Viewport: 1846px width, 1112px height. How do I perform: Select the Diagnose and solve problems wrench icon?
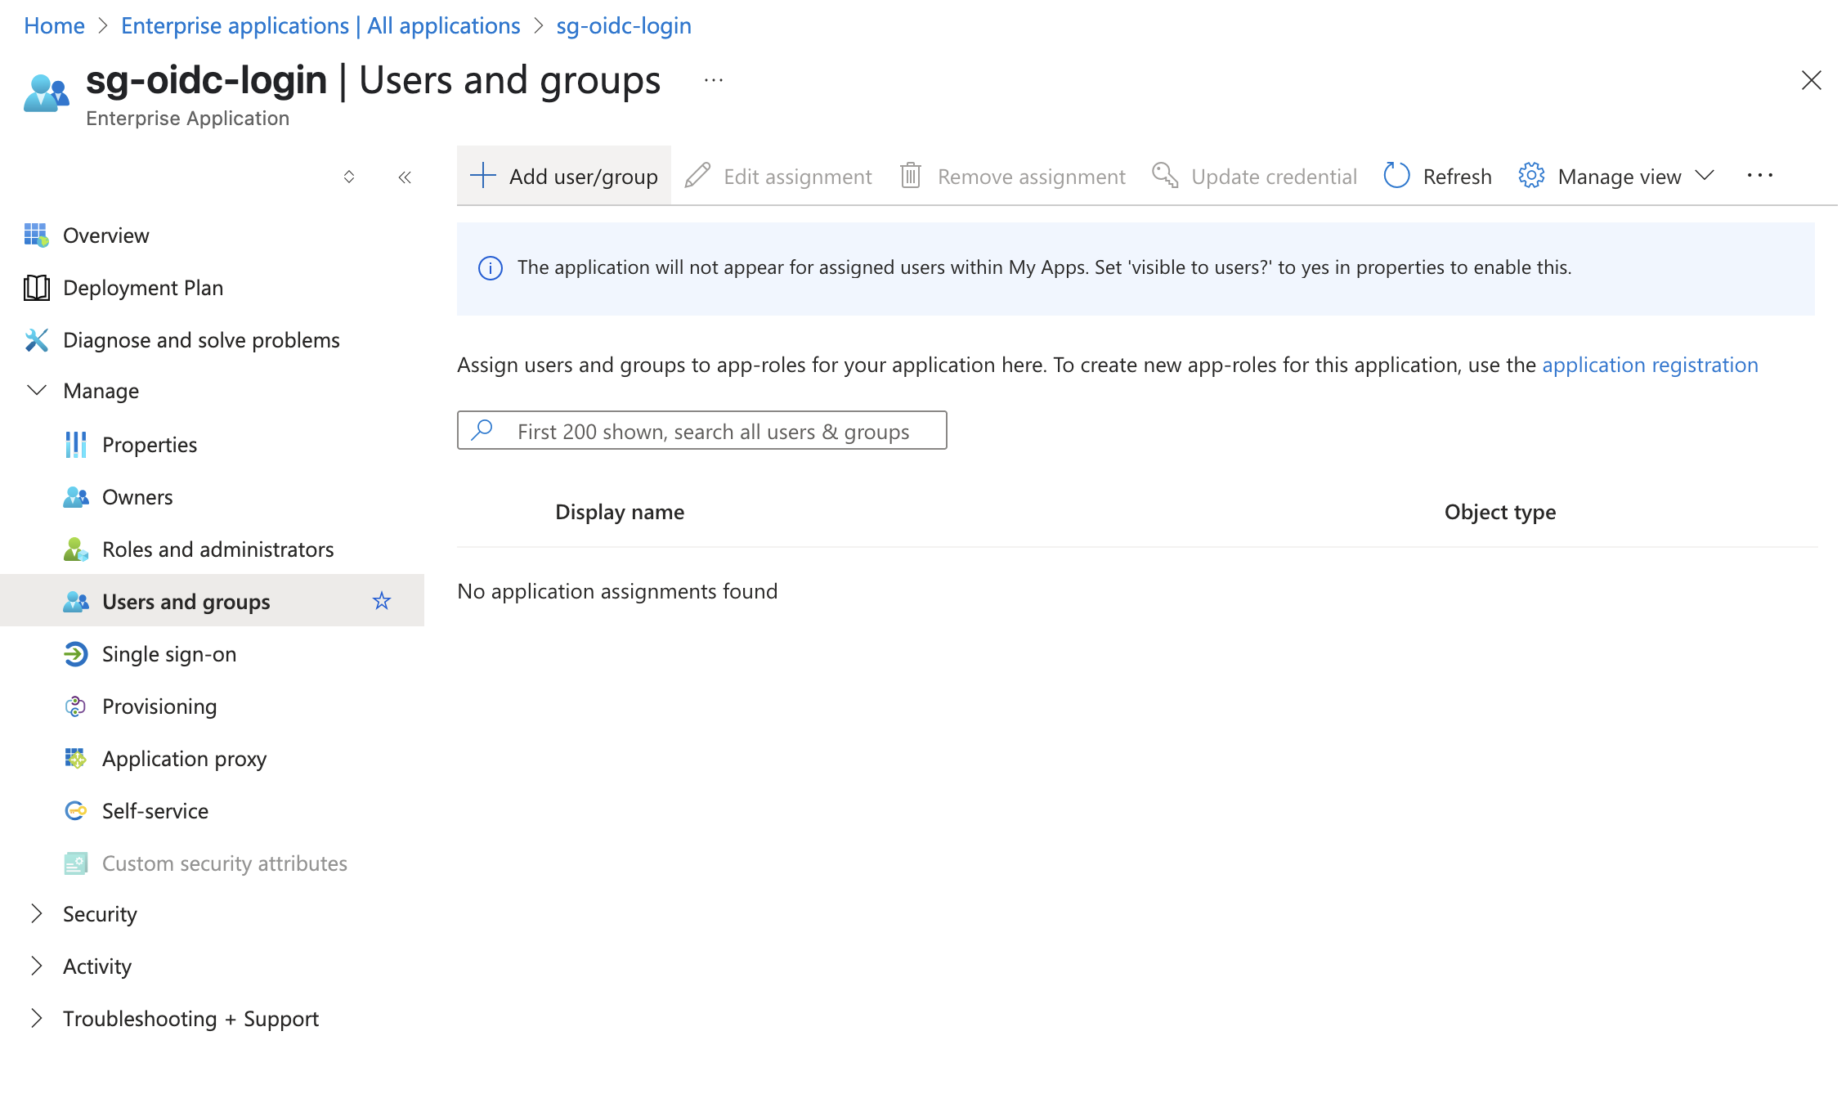36,339
